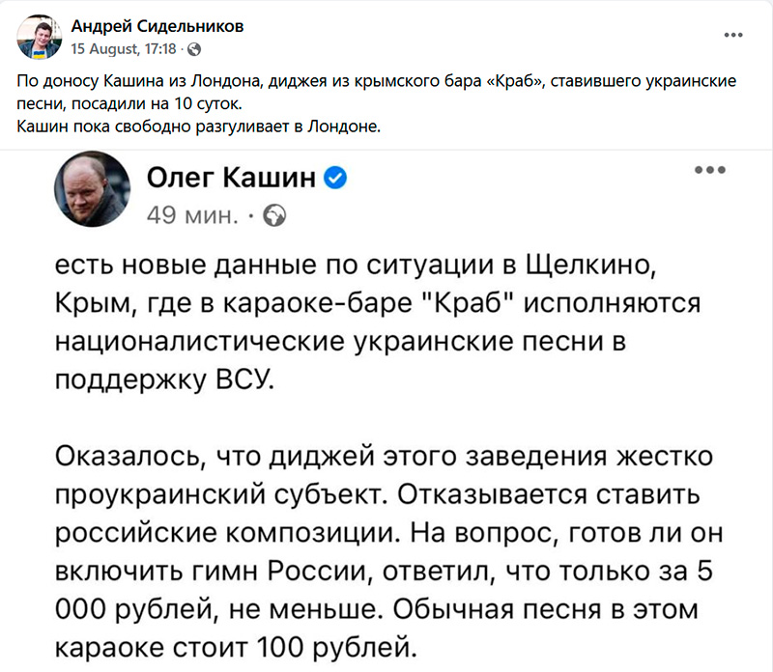Click the public globe icon beside 15 August
This screenshot has height=672, width=773.
[193, 46]
